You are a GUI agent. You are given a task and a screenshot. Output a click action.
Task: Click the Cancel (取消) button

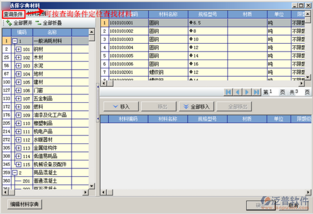pos(294,205)
